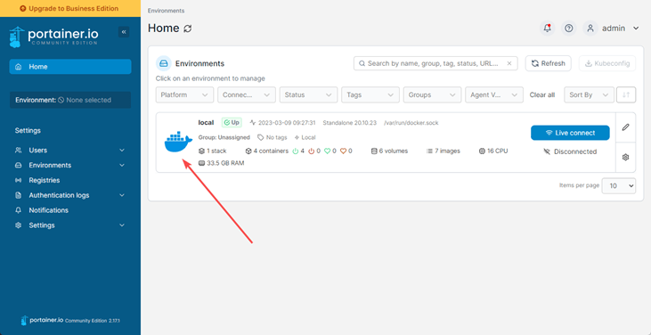Click the Portainer.io logo in sidebar
The image size is (651, 335).
click(53, 37)
